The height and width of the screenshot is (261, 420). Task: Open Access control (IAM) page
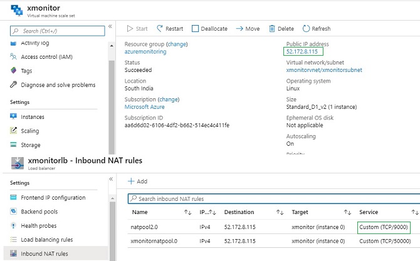point(47,57)
